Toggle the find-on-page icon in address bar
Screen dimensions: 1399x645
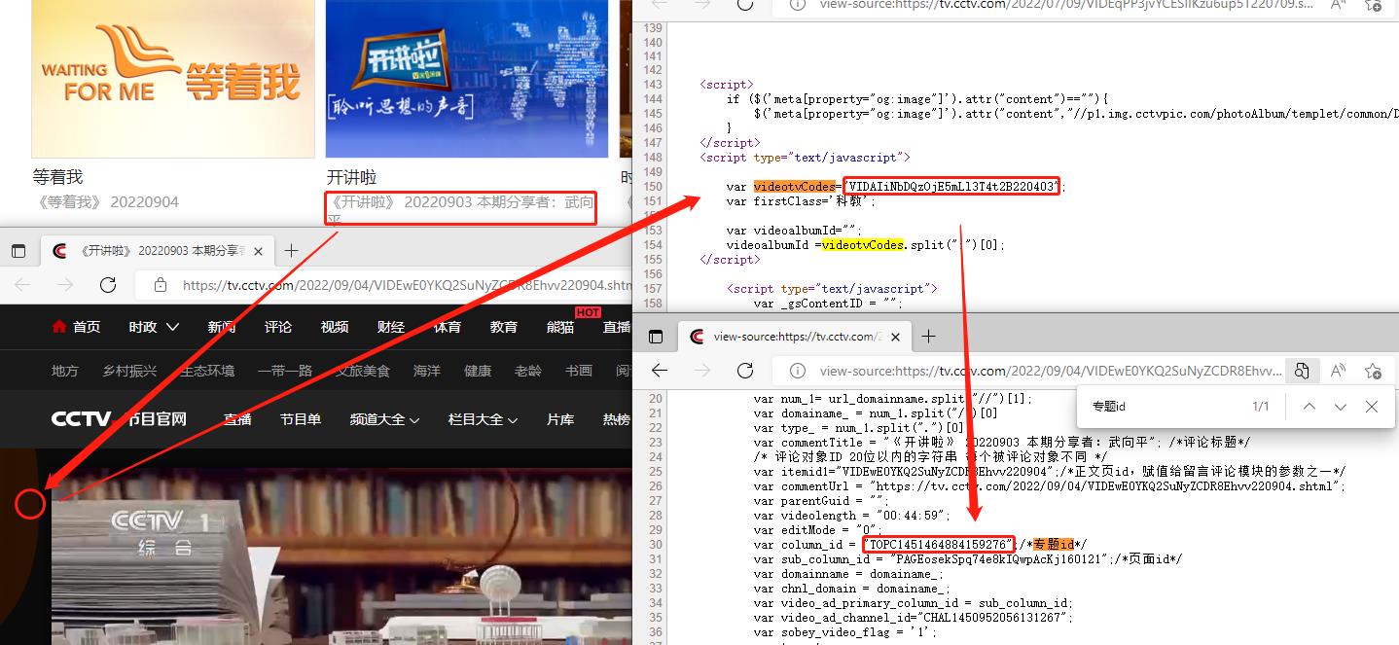coord(1301,371)
